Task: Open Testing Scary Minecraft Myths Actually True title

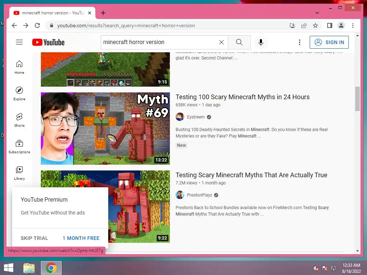Action: 251,175
